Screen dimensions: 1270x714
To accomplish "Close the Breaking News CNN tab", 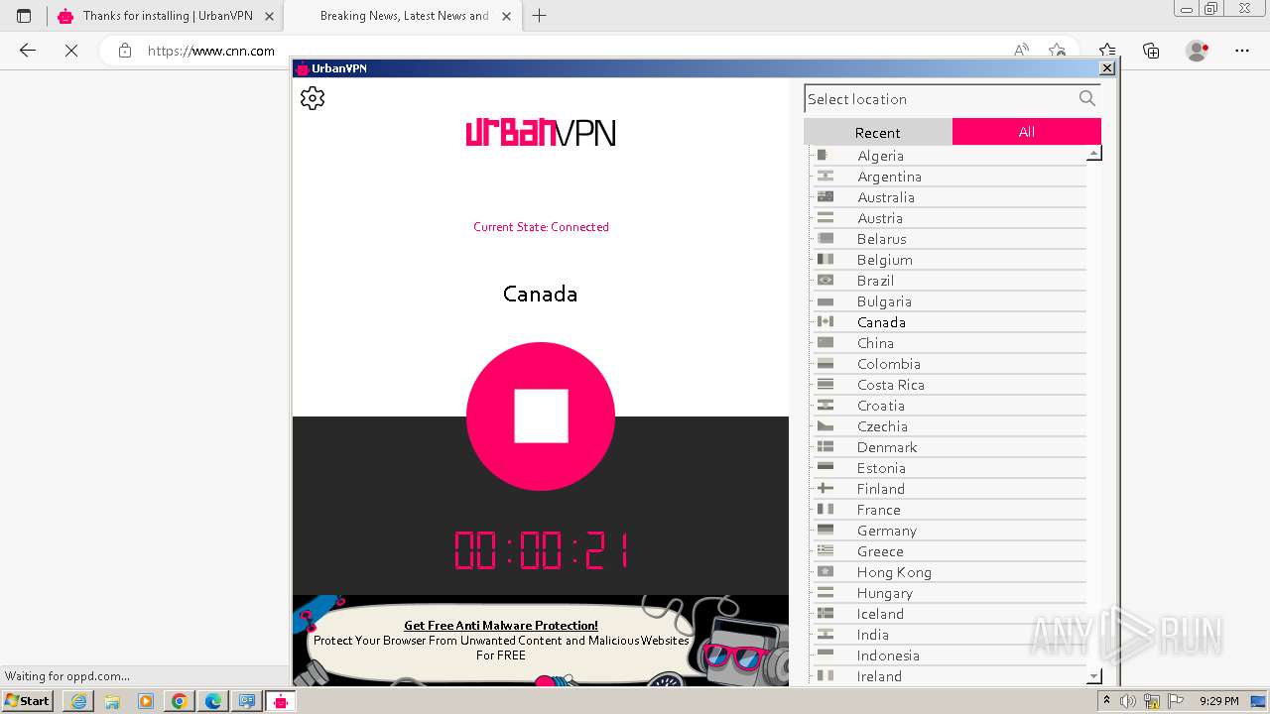I will (507, 16).
